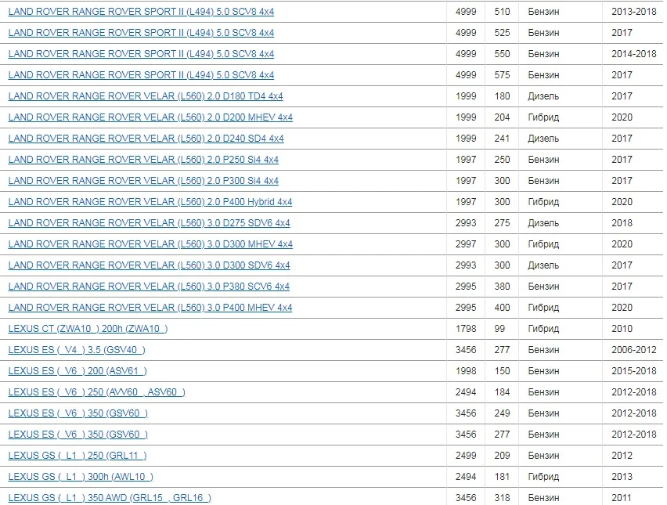The width and height of the screenshot is (667, 505).
Task: Click the Гибрид cell in Velar P400 Hybrid row
Action: (x=543, y=202)
